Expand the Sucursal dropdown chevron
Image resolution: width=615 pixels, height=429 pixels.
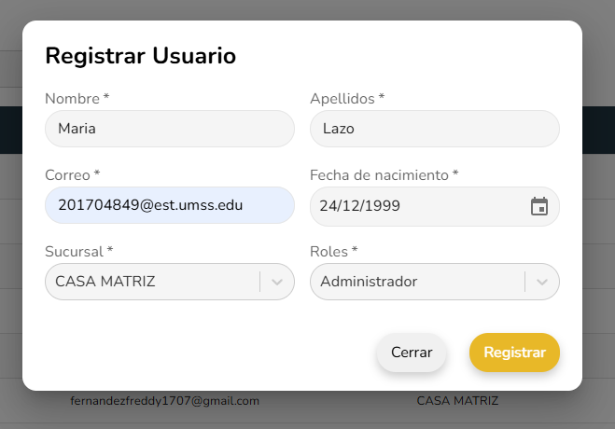click(277, 282)
